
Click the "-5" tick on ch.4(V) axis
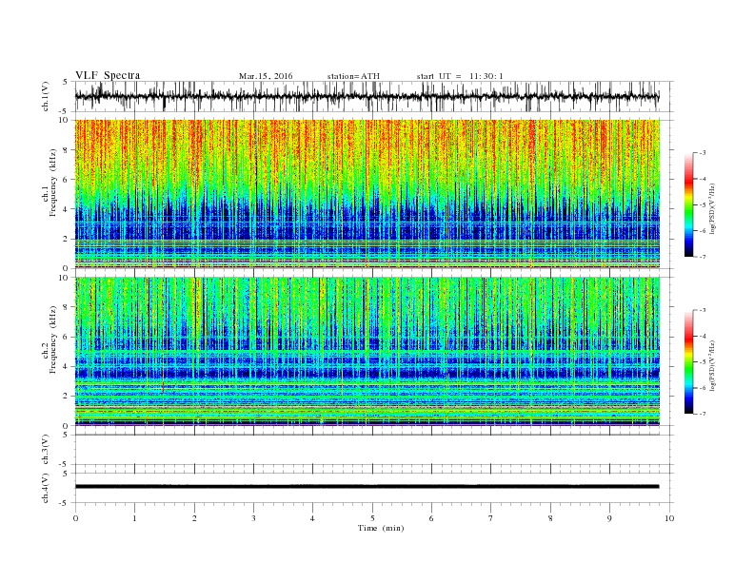coord(65,503)
